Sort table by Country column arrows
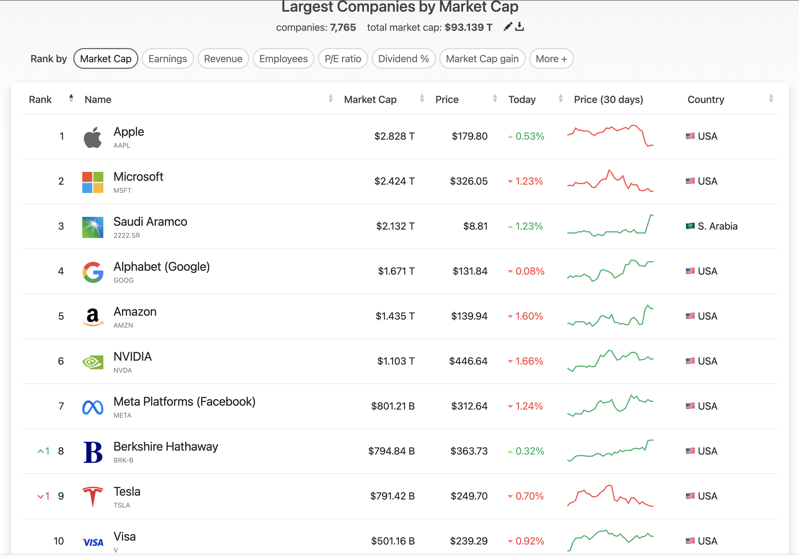This screenshot has width=799, height=557. click(x=771, y=99)
